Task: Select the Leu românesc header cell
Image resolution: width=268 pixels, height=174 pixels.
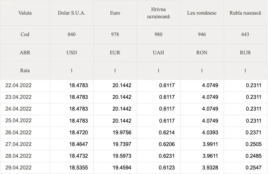Action: tap(202, 13)
